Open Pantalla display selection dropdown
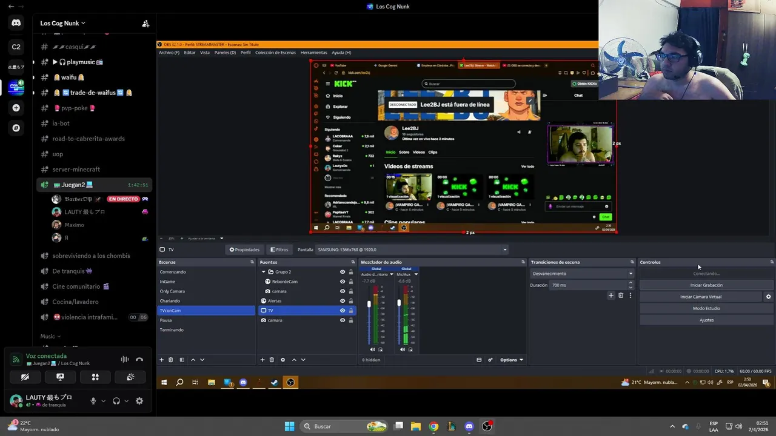Screen dimensions: 776x436 coord(413,249)
